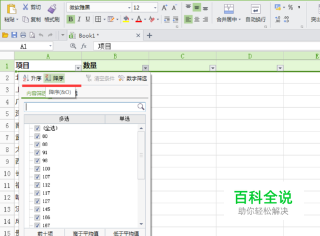Select the 多选 multi-select tab
The image size is (320, 236).
[65, 119]
